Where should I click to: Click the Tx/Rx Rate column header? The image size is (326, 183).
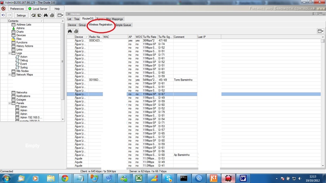click(x=150, y=37)
